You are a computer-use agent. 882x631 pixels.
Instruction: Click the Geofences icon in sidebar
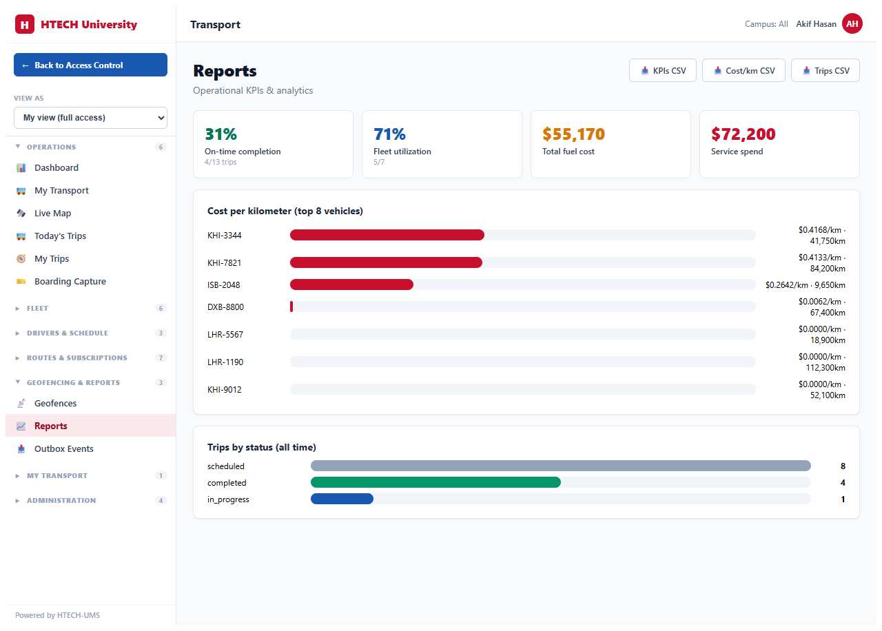tap(21, 404)
